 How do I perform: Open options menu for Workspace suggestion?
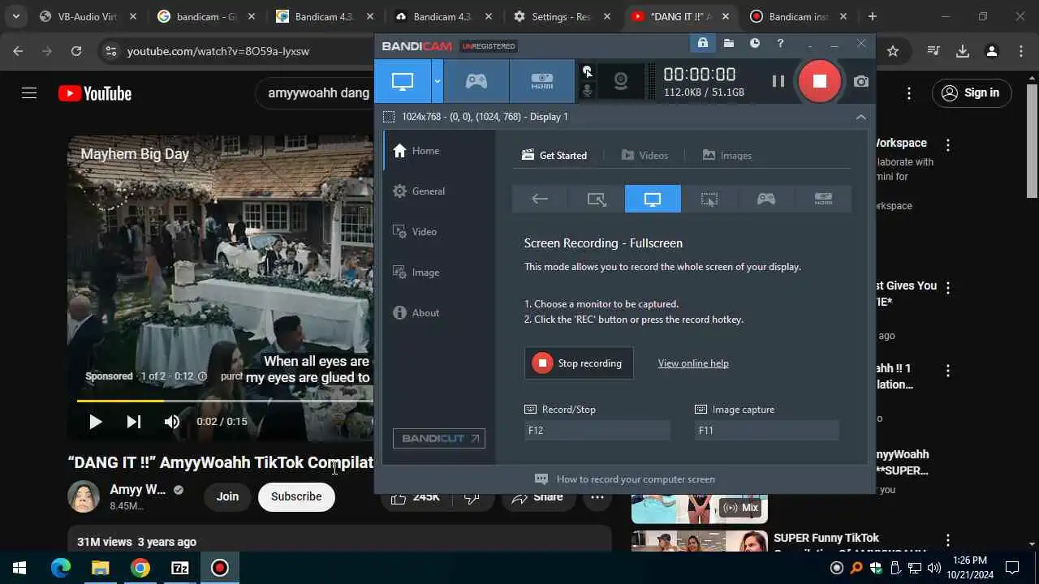[x=948, y=144]
